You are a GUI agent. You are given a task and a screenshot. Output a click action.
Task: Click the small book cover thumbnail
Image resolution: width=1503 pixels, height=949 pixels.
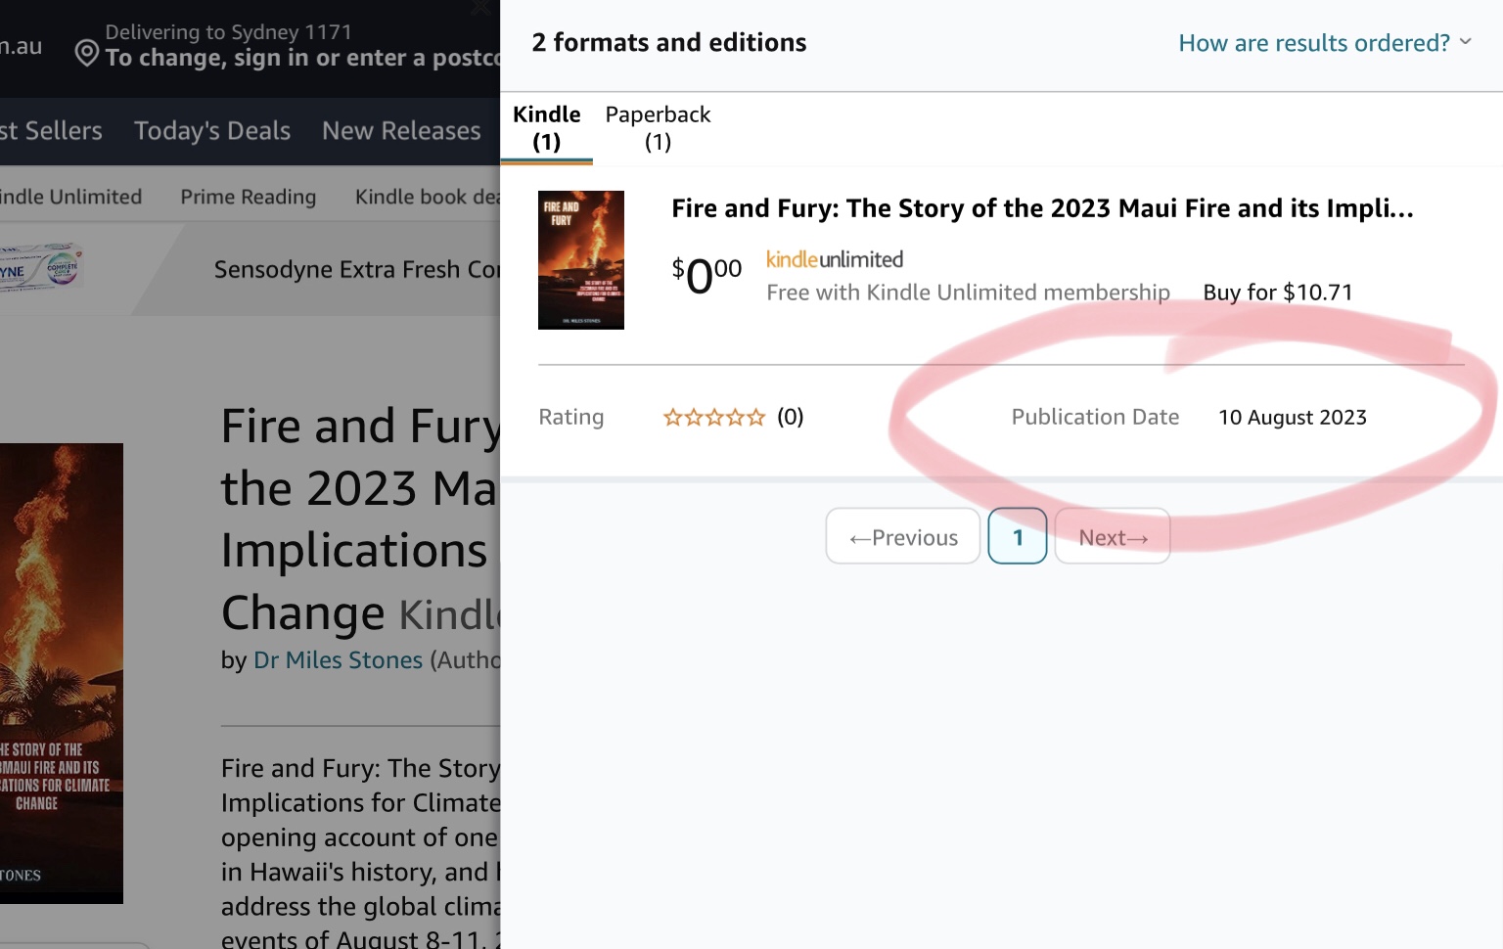[581, 260]
